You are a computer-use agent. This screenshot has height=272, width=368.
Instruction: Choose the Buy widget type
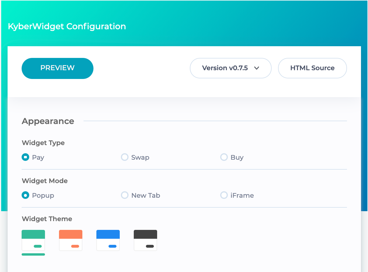(224, 157)
